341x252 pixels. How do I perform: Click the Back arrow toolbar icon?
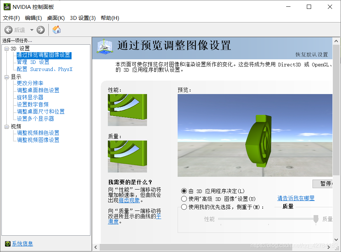pos(9,30)
